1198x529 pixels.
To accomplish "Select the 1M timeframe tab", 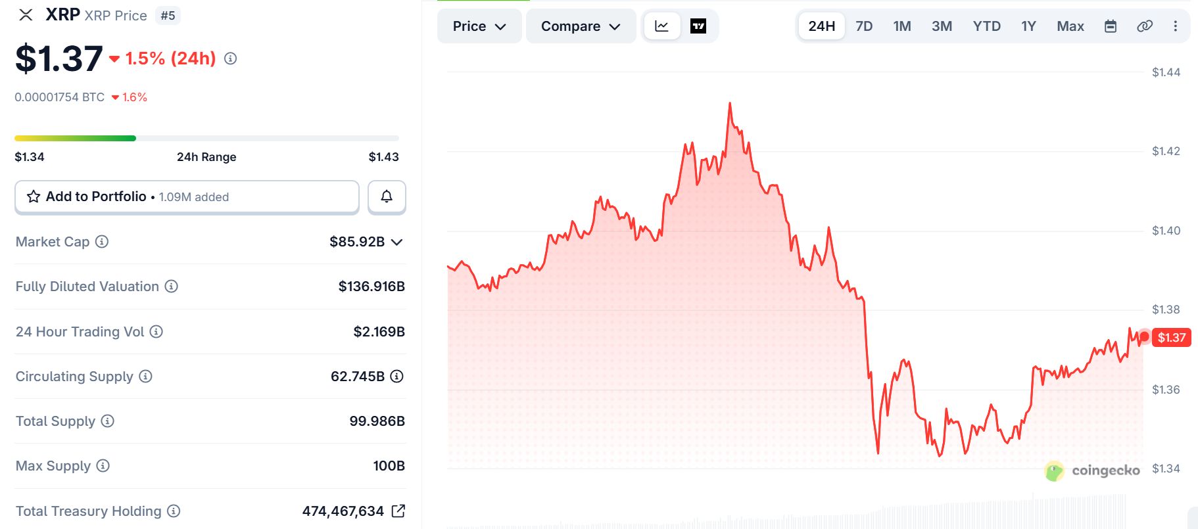I will pyautogui.click(x=902, y=26).
